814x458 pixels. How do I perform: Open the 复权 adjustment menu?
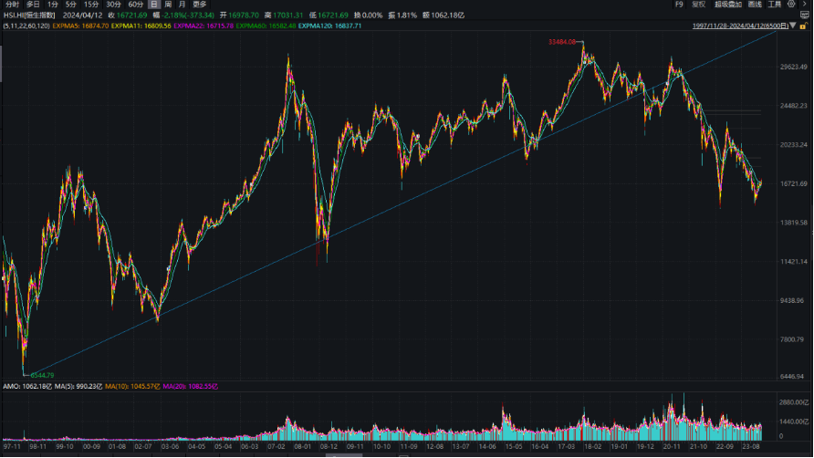pos(699,5)
